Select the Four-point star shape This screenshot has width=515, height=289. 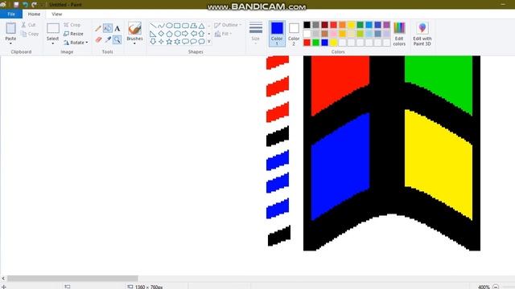(x=161, y=42)
